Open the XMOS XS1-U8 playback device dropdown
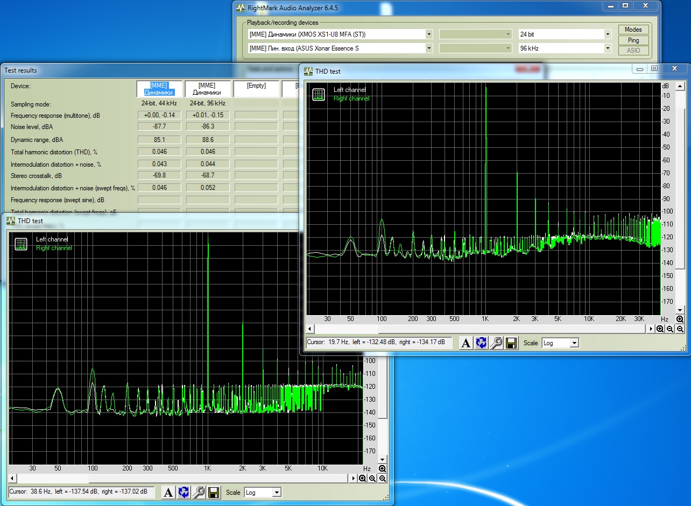This screenshot has width=691, height=506. [x=429, y=34]
